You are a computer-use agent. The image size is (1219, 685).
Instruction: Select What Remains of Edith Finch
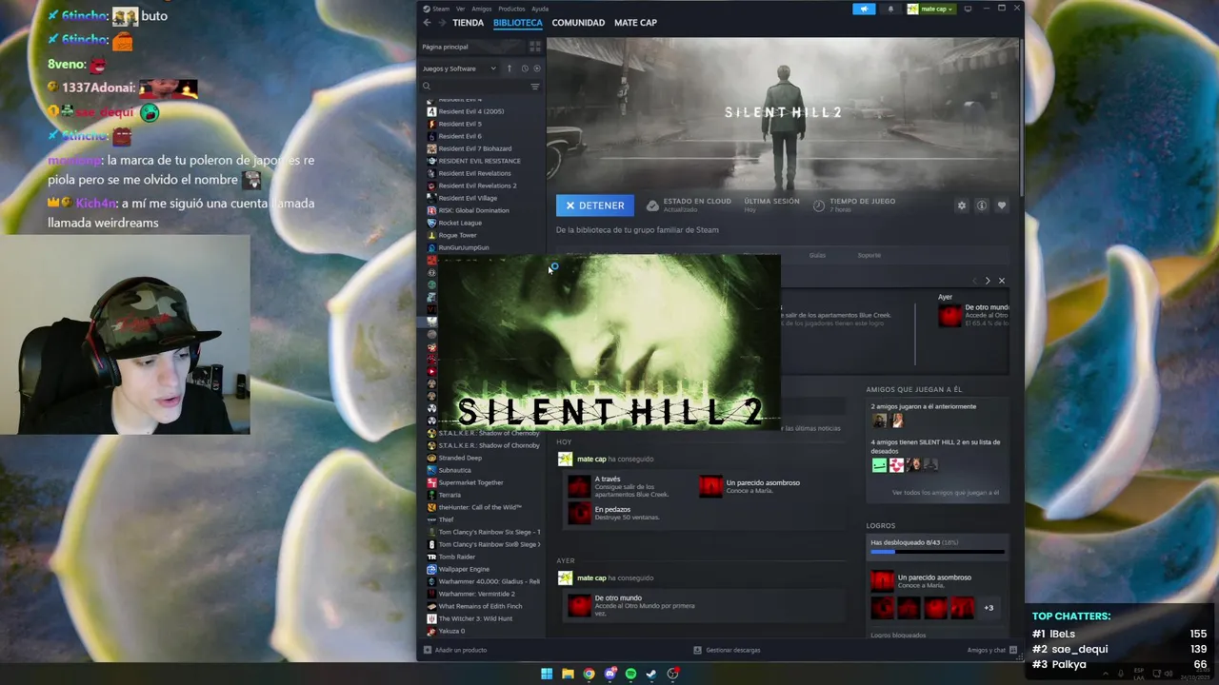coord(480,606)
